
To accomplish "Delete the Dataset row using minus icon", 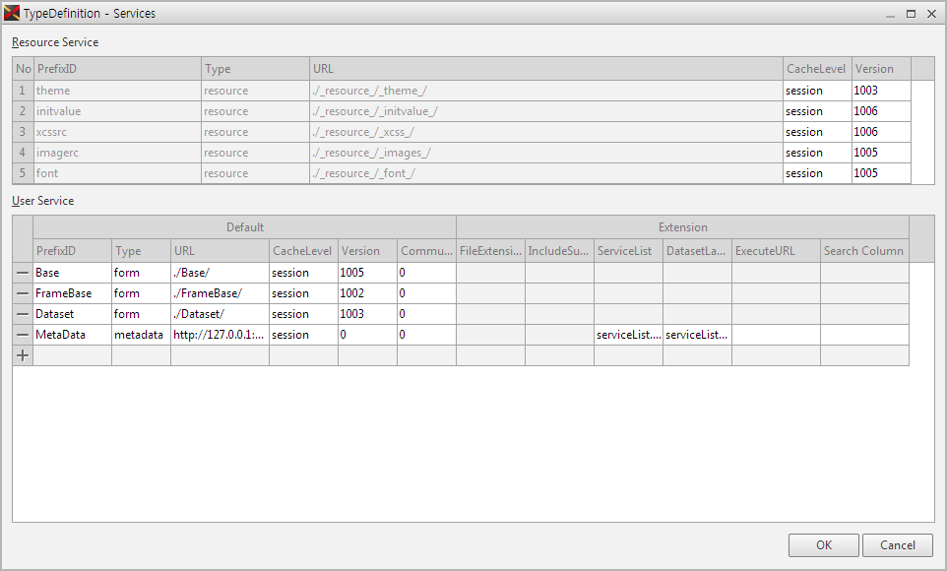I will 22,314.
